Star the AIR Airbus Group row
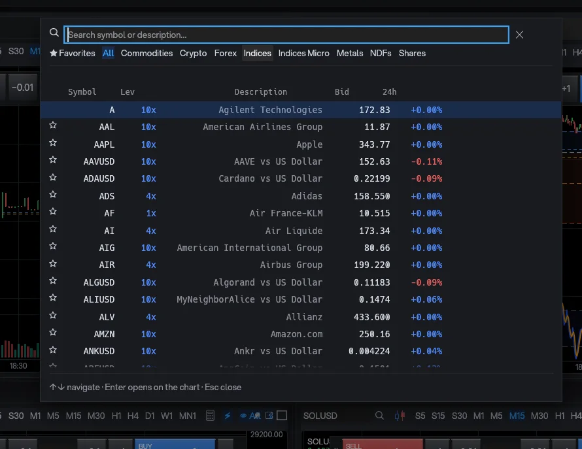 coord(53,263)
